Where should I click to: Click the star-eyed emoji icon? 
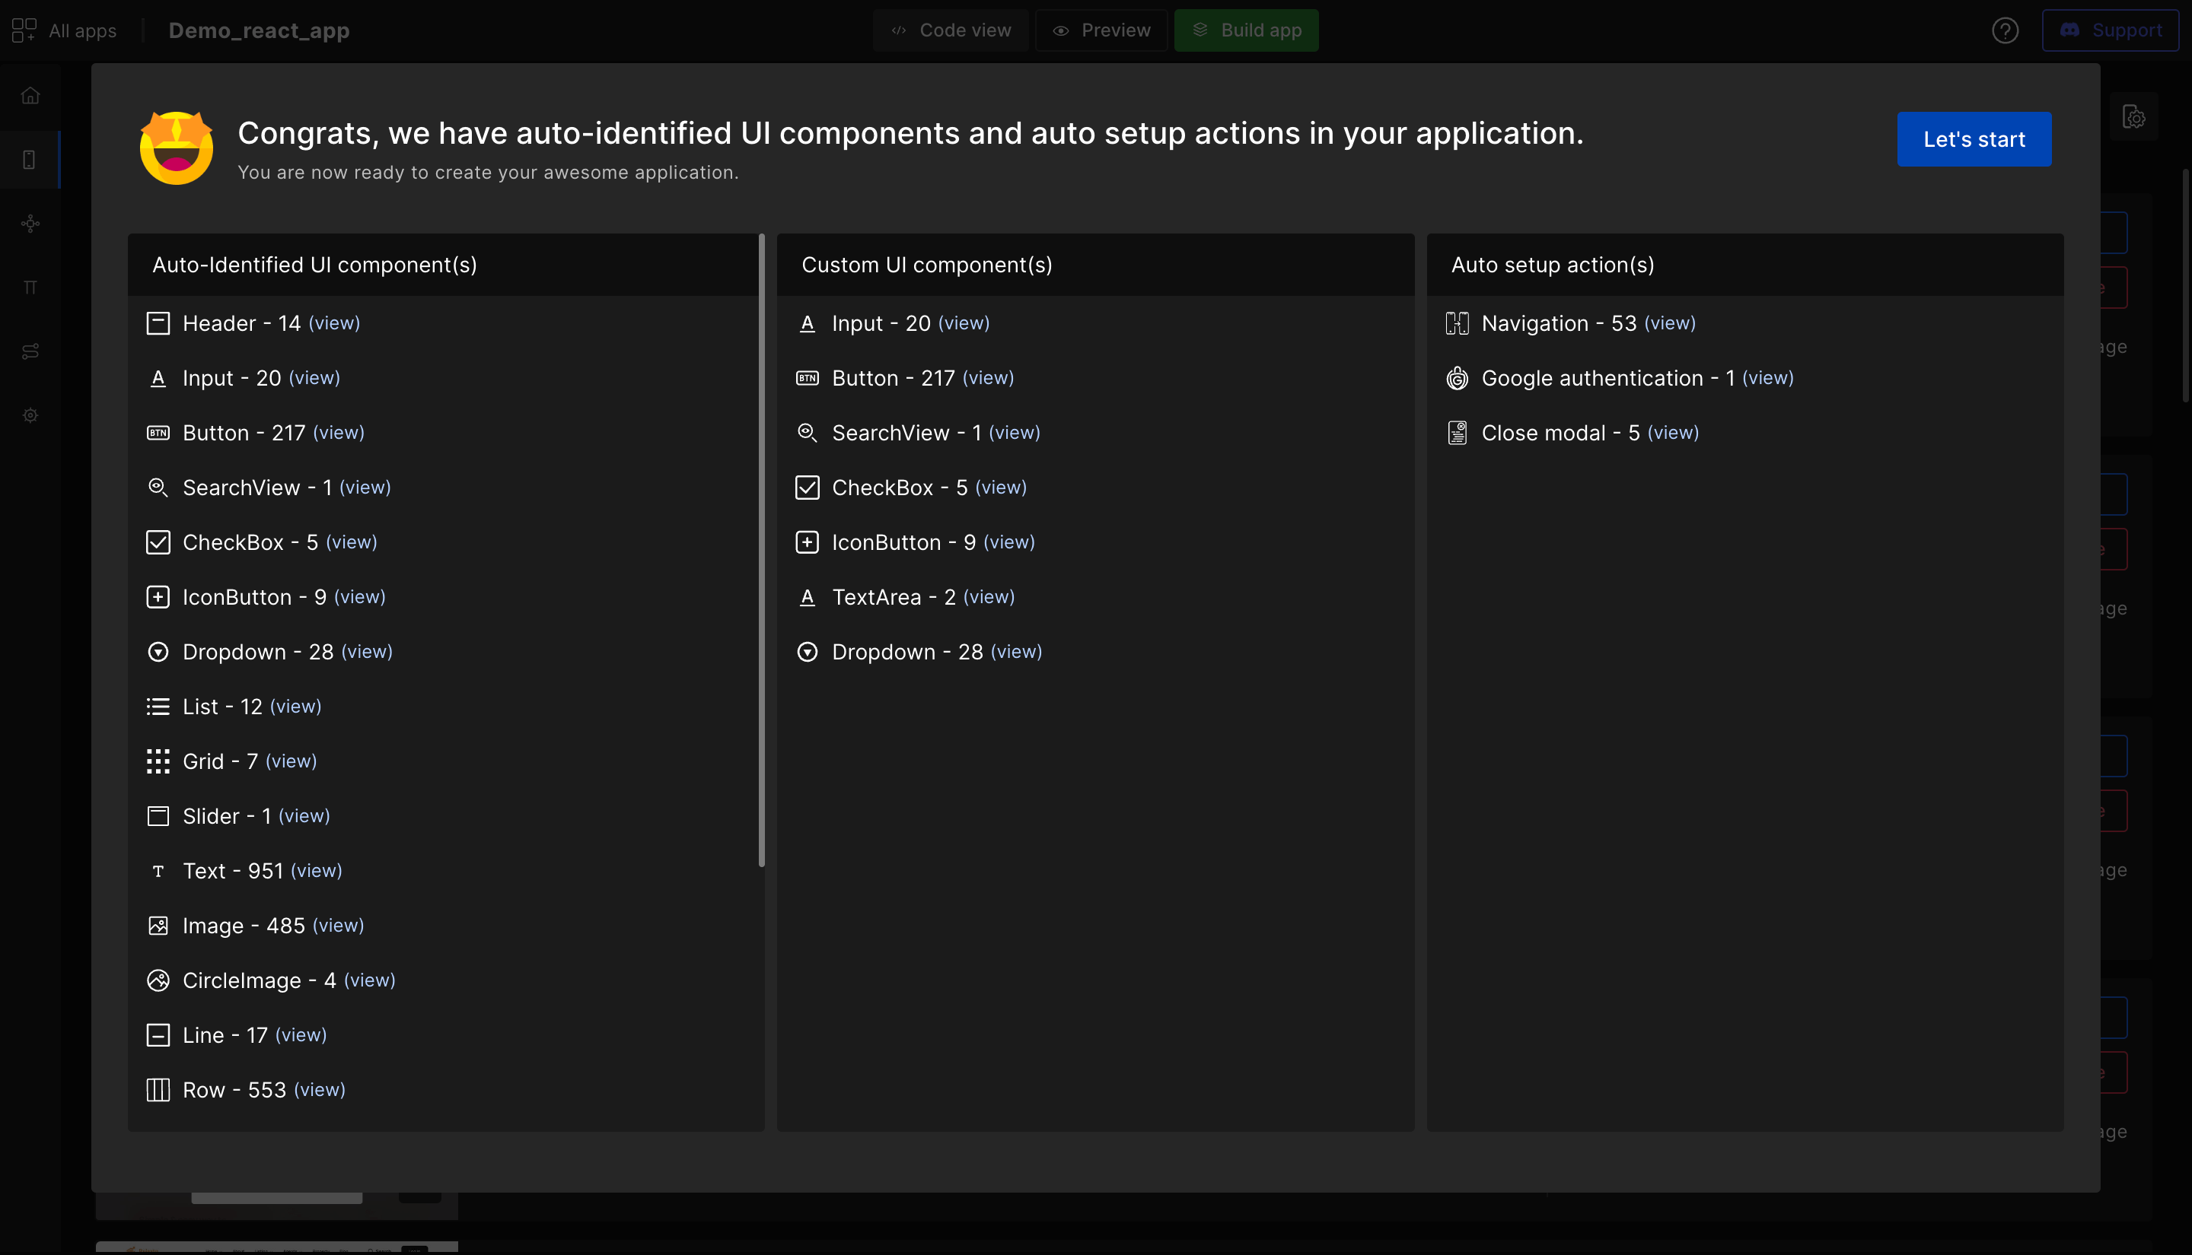177,148
